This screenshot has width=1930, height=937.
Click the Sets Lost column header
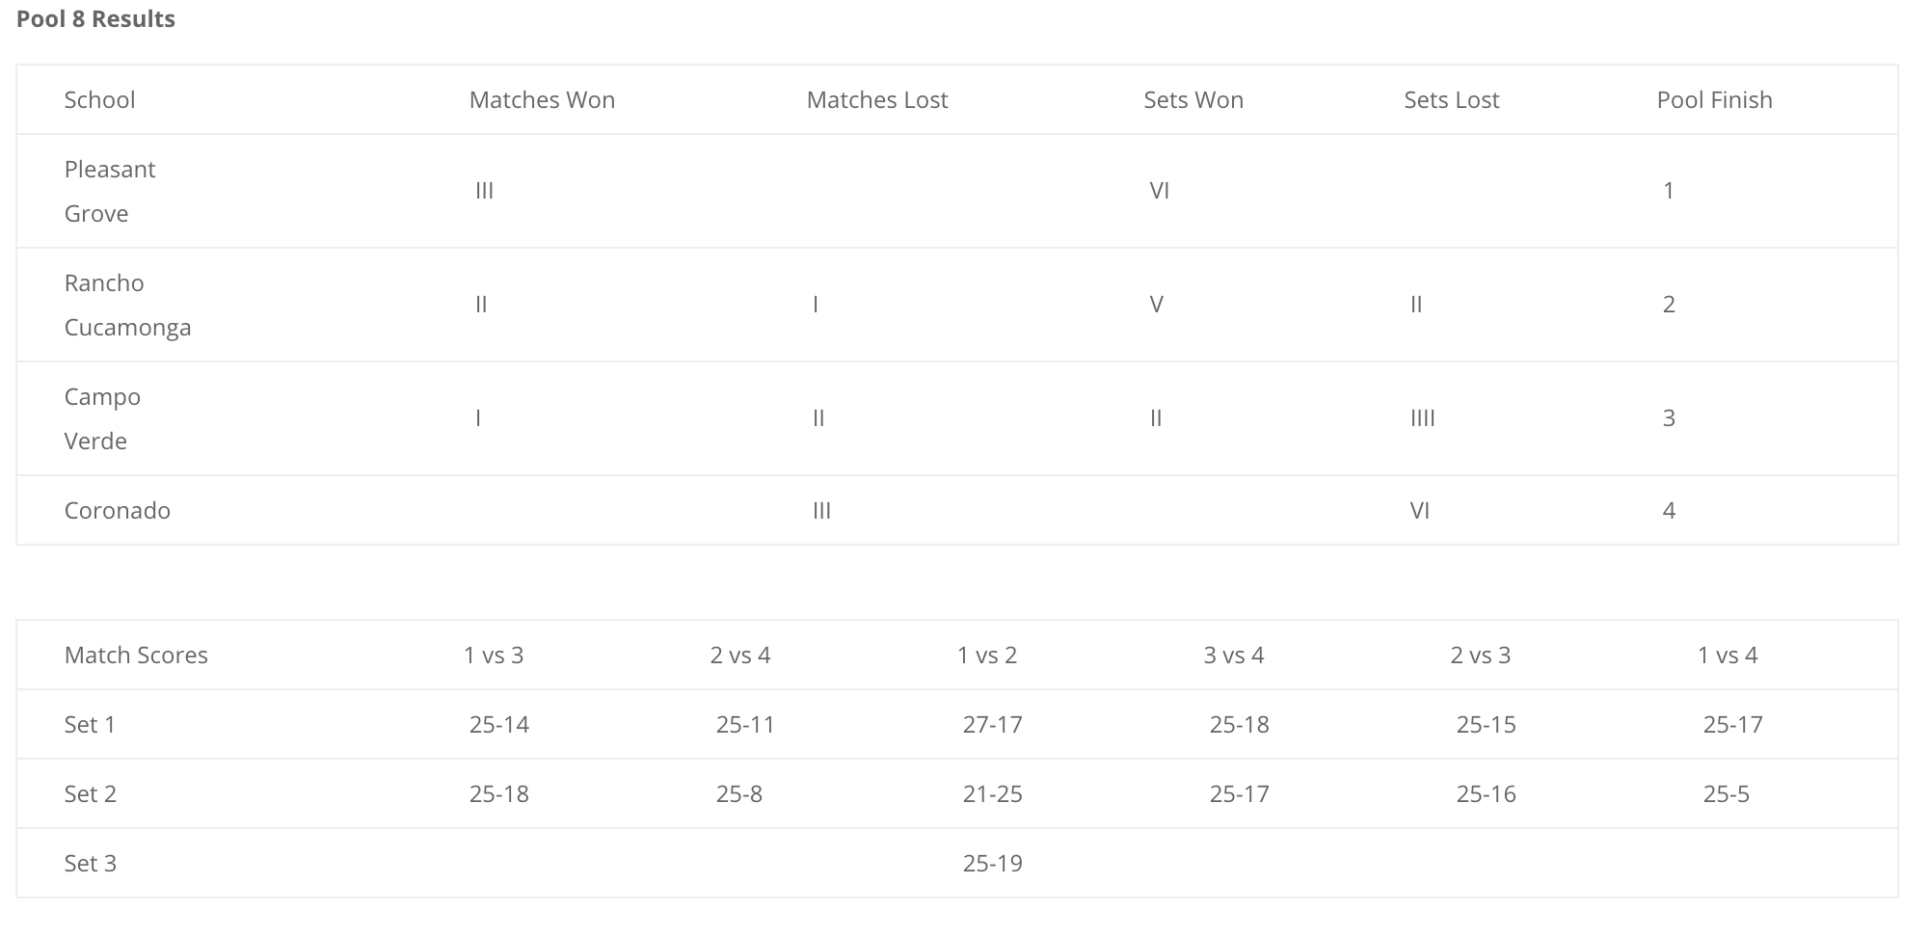click(1452, 100)
